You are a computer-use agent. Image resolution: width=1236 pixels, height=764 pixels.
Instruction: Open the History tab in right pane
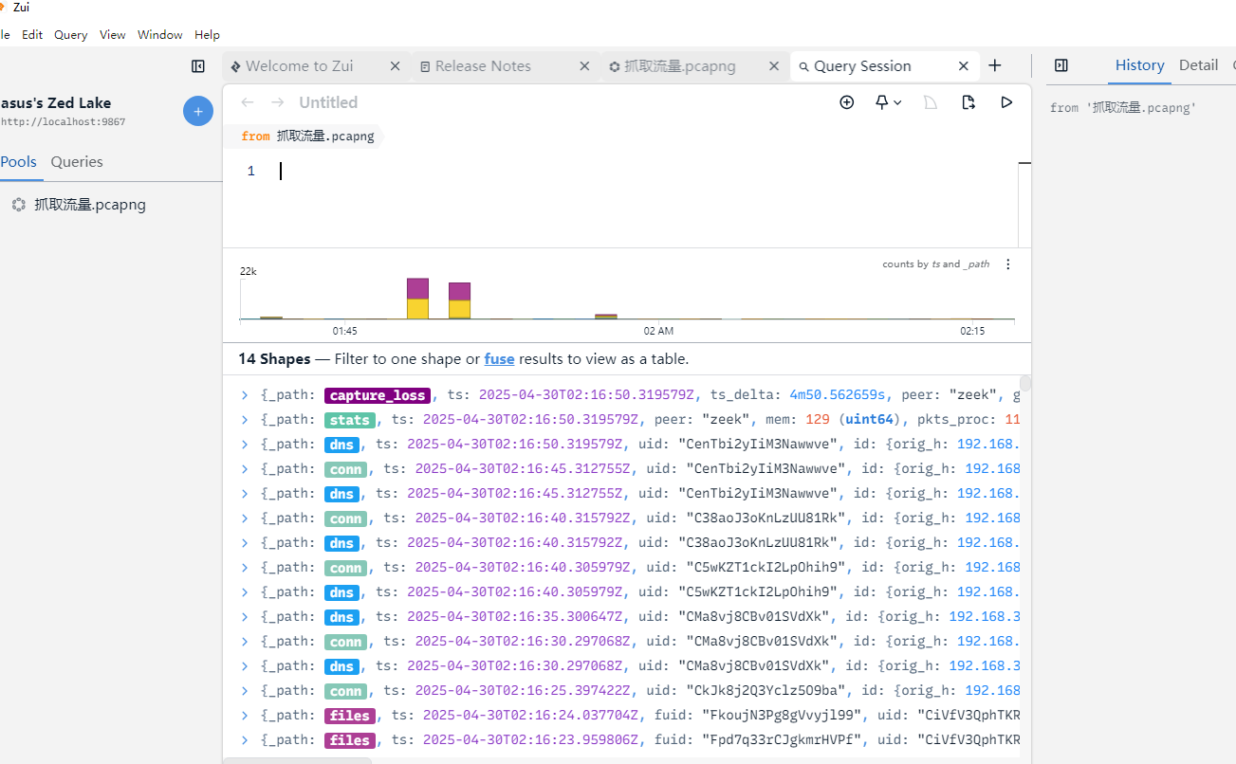click(1139, 65)
